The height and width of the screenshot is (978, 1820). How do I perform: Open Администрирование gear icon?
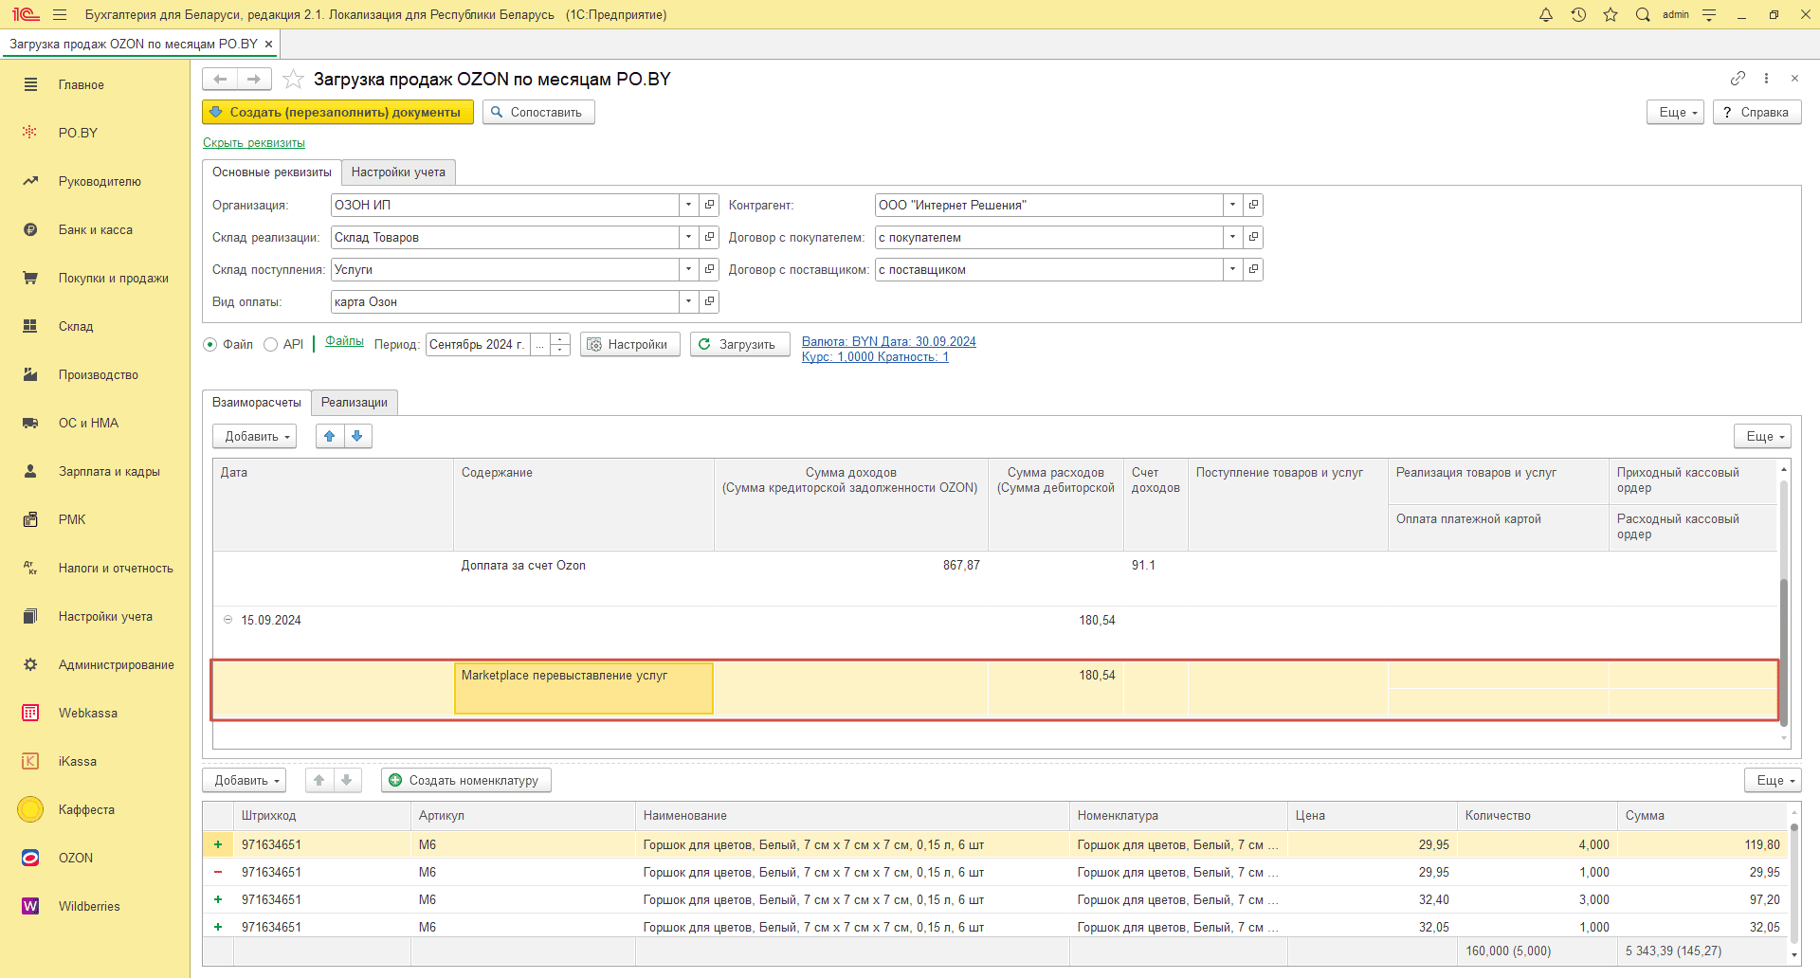[x=30, y=664]
